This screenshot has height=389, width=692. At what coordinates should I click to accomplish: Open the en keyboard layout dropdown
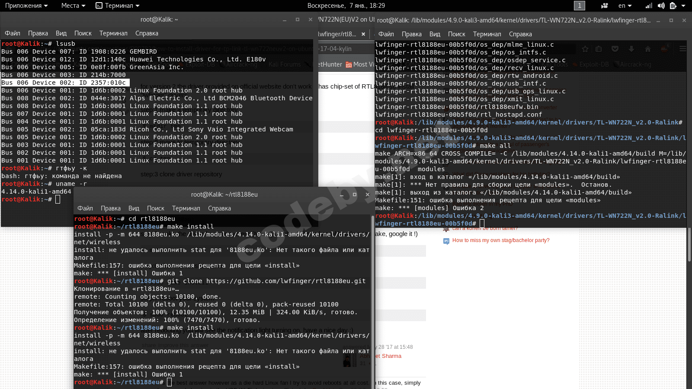tap(625, 6)
